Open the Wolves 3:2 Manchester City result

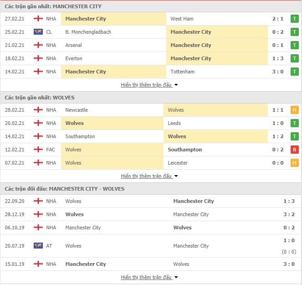click(x=289, y=214)
